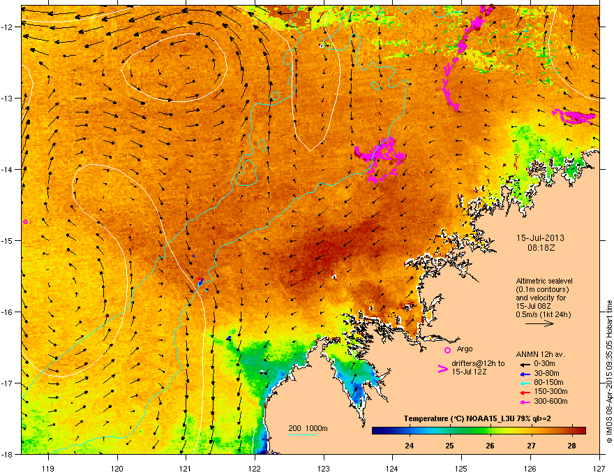This screenshot has width=614, height=475.
Task: Click the '80-150m' depth label
Action: tap(548, 383)
